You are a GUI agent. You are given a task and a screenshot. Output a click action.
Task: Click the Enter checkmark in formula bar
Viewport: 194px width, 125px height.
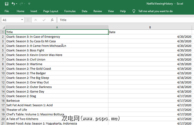pyautogui.click(x=44, y=20)
